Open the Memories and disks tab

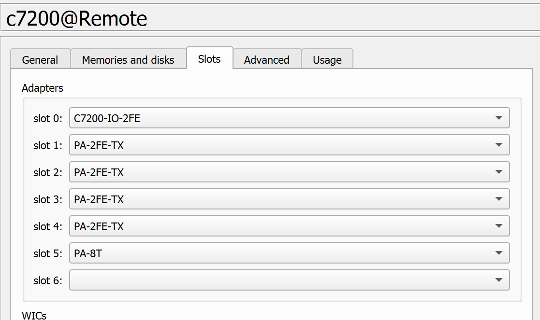pos(128,60)
